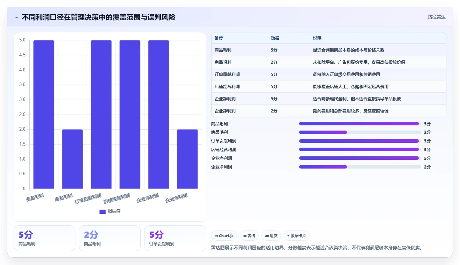The height and width of the screenshot is (265, 460).
Task: Click the footer note starting with 雷达图展示
Action: tap(317, 248)
